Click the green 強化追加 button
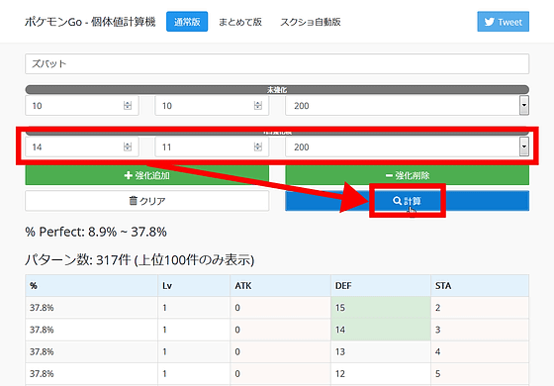Viewport: 554px width, 386px height. [x=147, y=175]
